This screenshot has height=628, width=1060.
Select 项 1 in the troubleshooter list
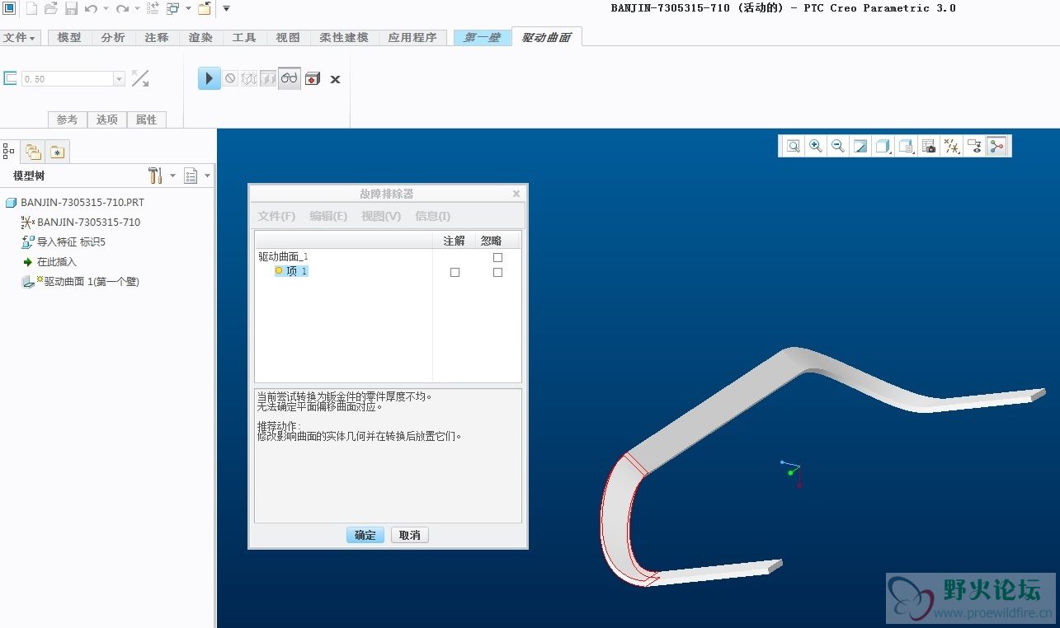[291, 271]
